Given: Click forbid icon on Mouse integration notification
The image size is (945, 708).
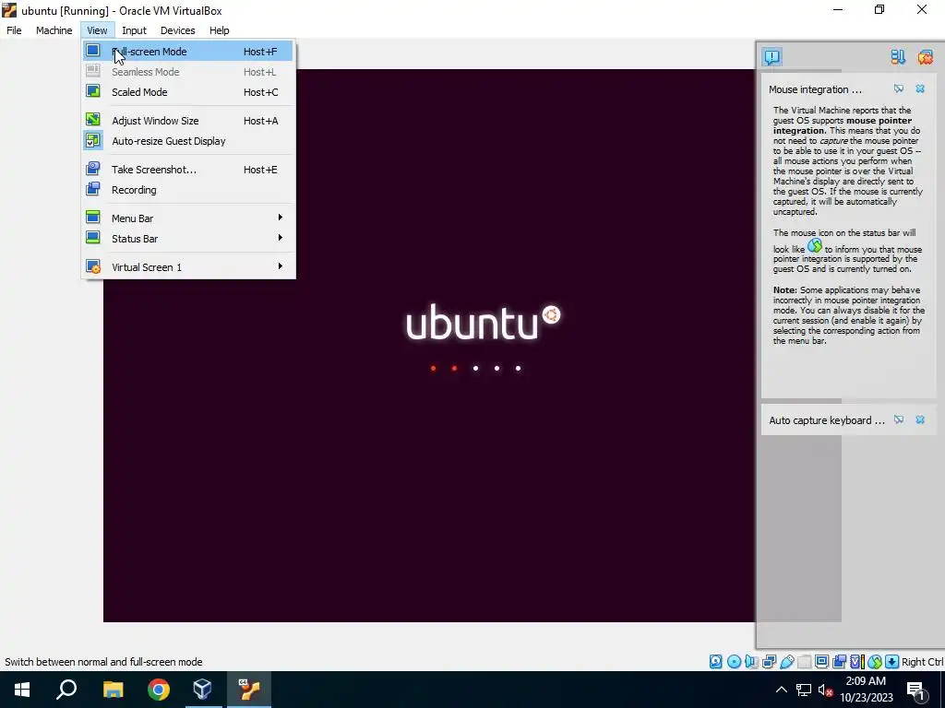Looking at the screenshot, I should pos(899,89).
